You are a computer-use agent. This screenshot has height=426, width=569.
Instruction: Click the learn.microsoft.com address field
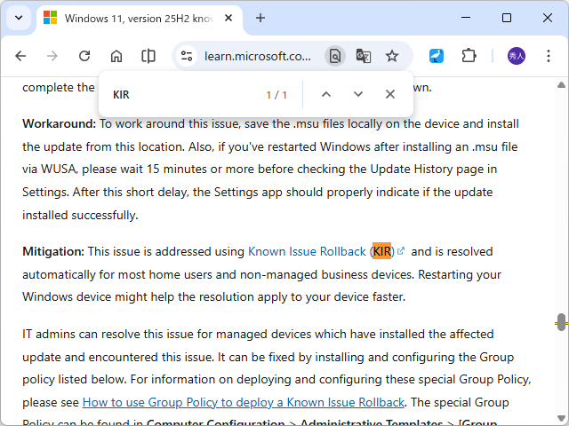258,56
